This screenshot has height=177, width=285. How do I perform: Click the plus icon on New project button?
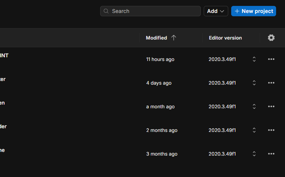(237, 11)
